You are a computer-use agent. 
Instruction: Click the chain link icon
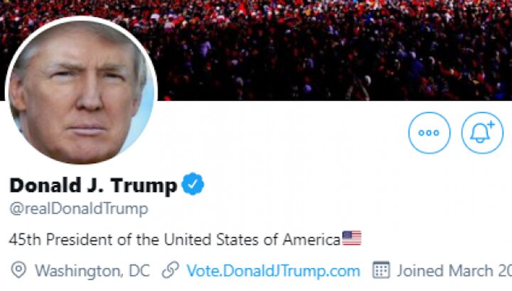click(x=171, y=270)
